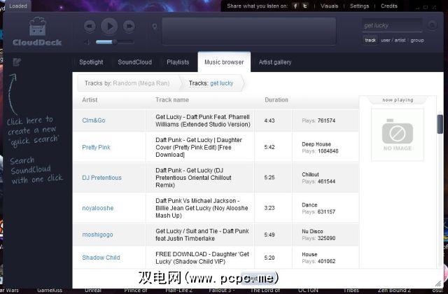Switch to the Spotlight tab

coord(91,62)
